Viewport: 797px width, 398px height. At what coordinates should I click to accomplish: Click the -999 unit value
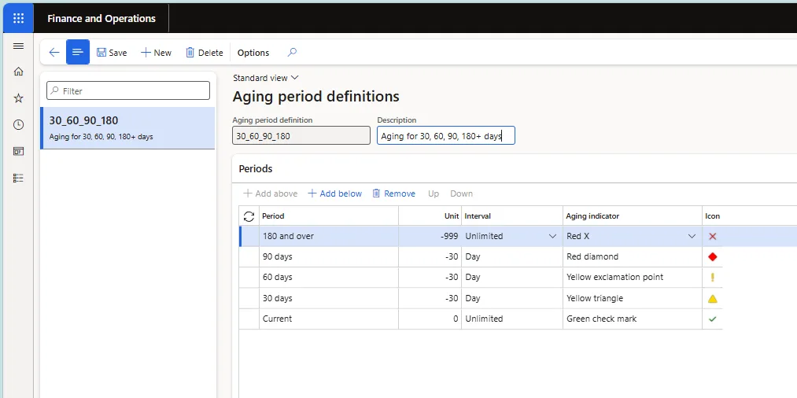(430, 236)
